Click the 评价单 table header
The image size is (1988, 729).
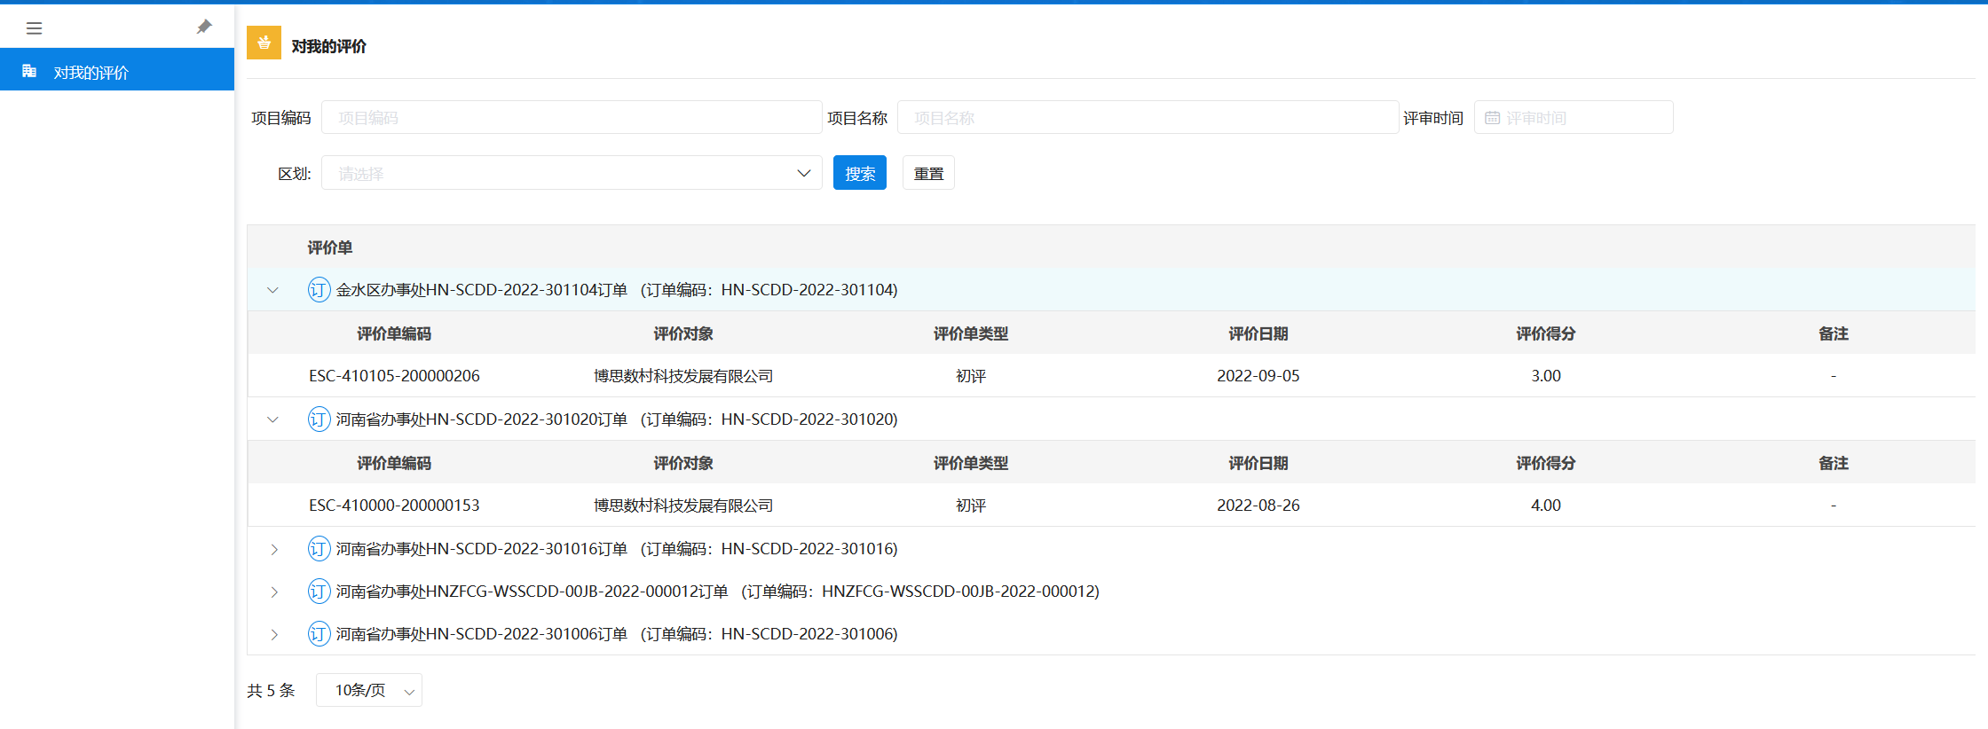coord(330,247)
